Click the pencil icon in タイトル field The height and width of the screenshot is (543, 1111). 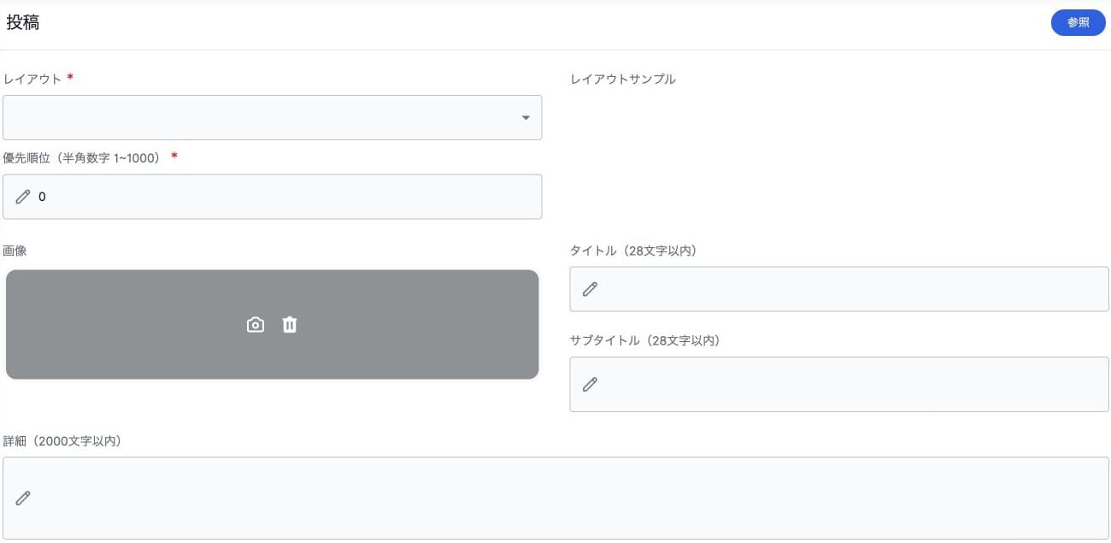point(590,289)
